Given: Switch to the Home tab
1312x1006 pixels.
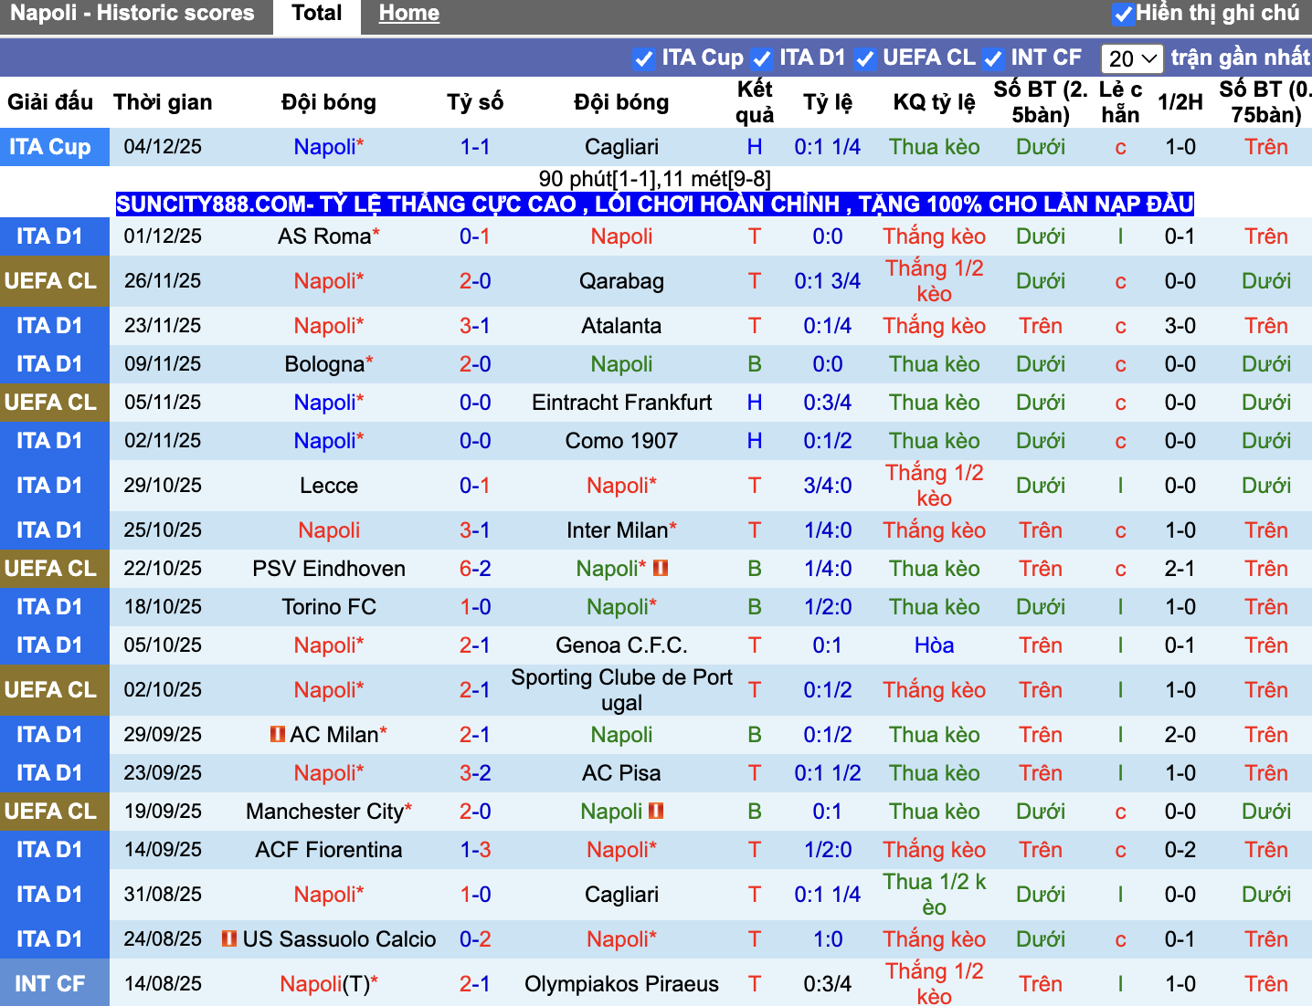Looking at the screenshot, I should click(x=408, y=14).
